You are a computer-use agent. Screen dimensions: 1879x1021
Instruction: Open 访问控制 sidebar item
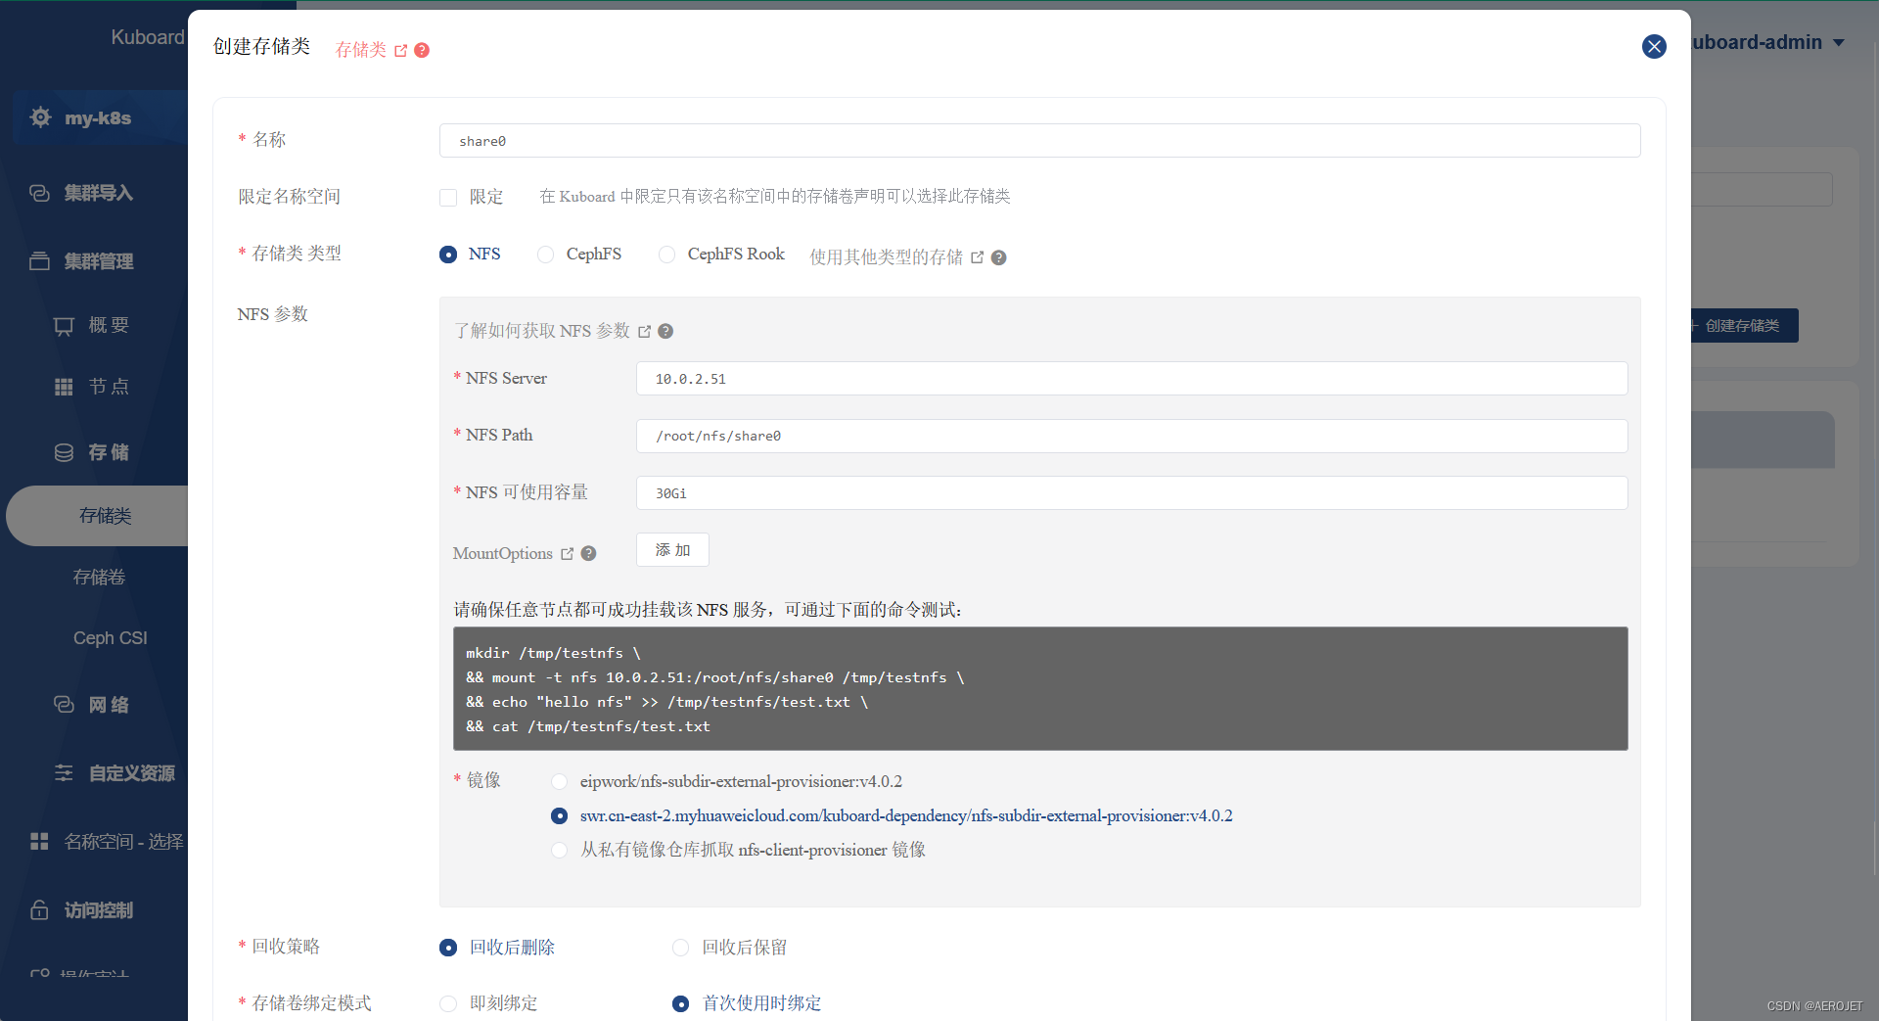(x=98, y=910)
